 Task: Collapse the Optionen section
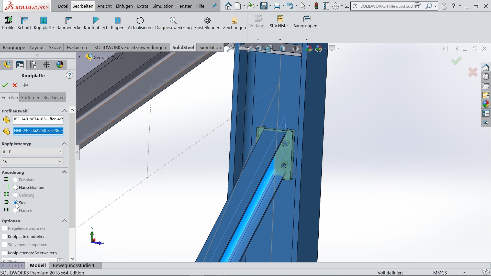(64, 221)
